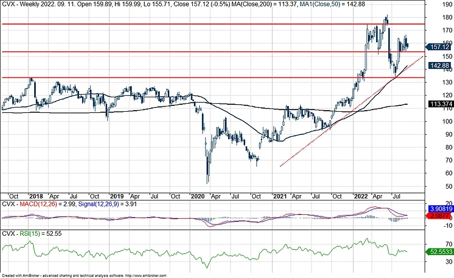Select the red horizontal line near 175
454x278 pixels.
pyautogui.click(x=213, y=24)
